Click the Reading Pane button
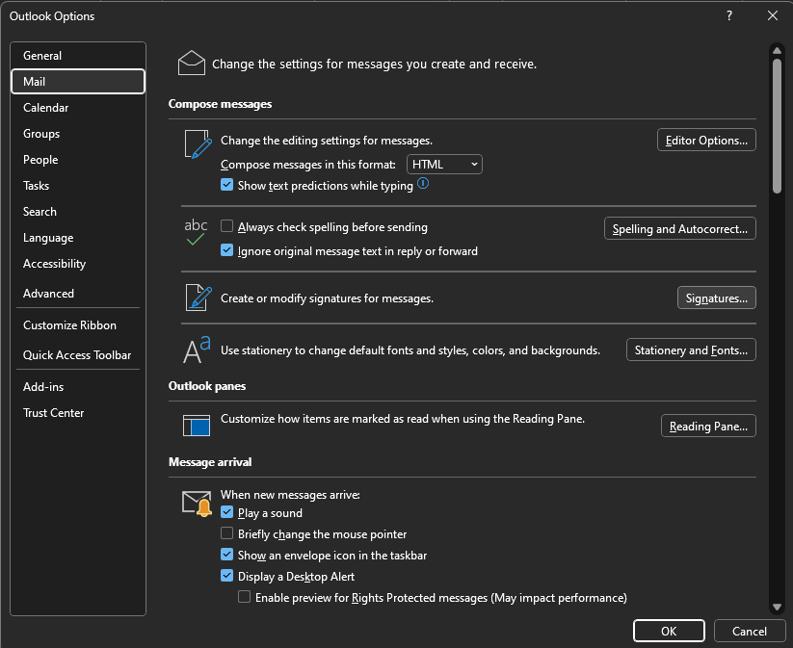This screenshot has width=793, height=648. pos(708,426)
